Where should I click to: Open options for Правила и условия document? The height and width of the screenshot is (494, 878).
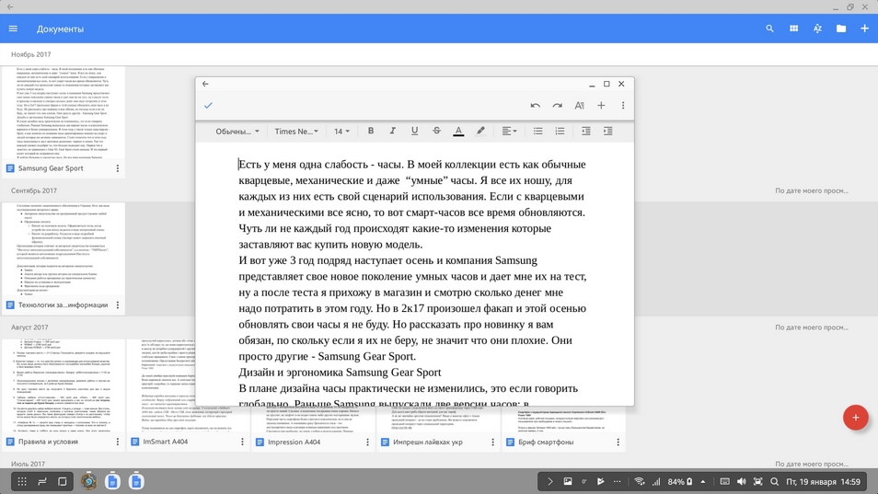pos(118,442)
